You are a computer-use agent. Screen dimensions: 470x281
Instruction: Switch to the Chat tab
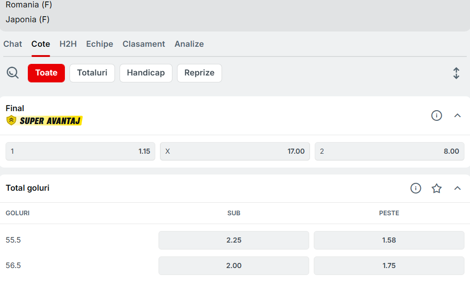click(x=13, y=44)
